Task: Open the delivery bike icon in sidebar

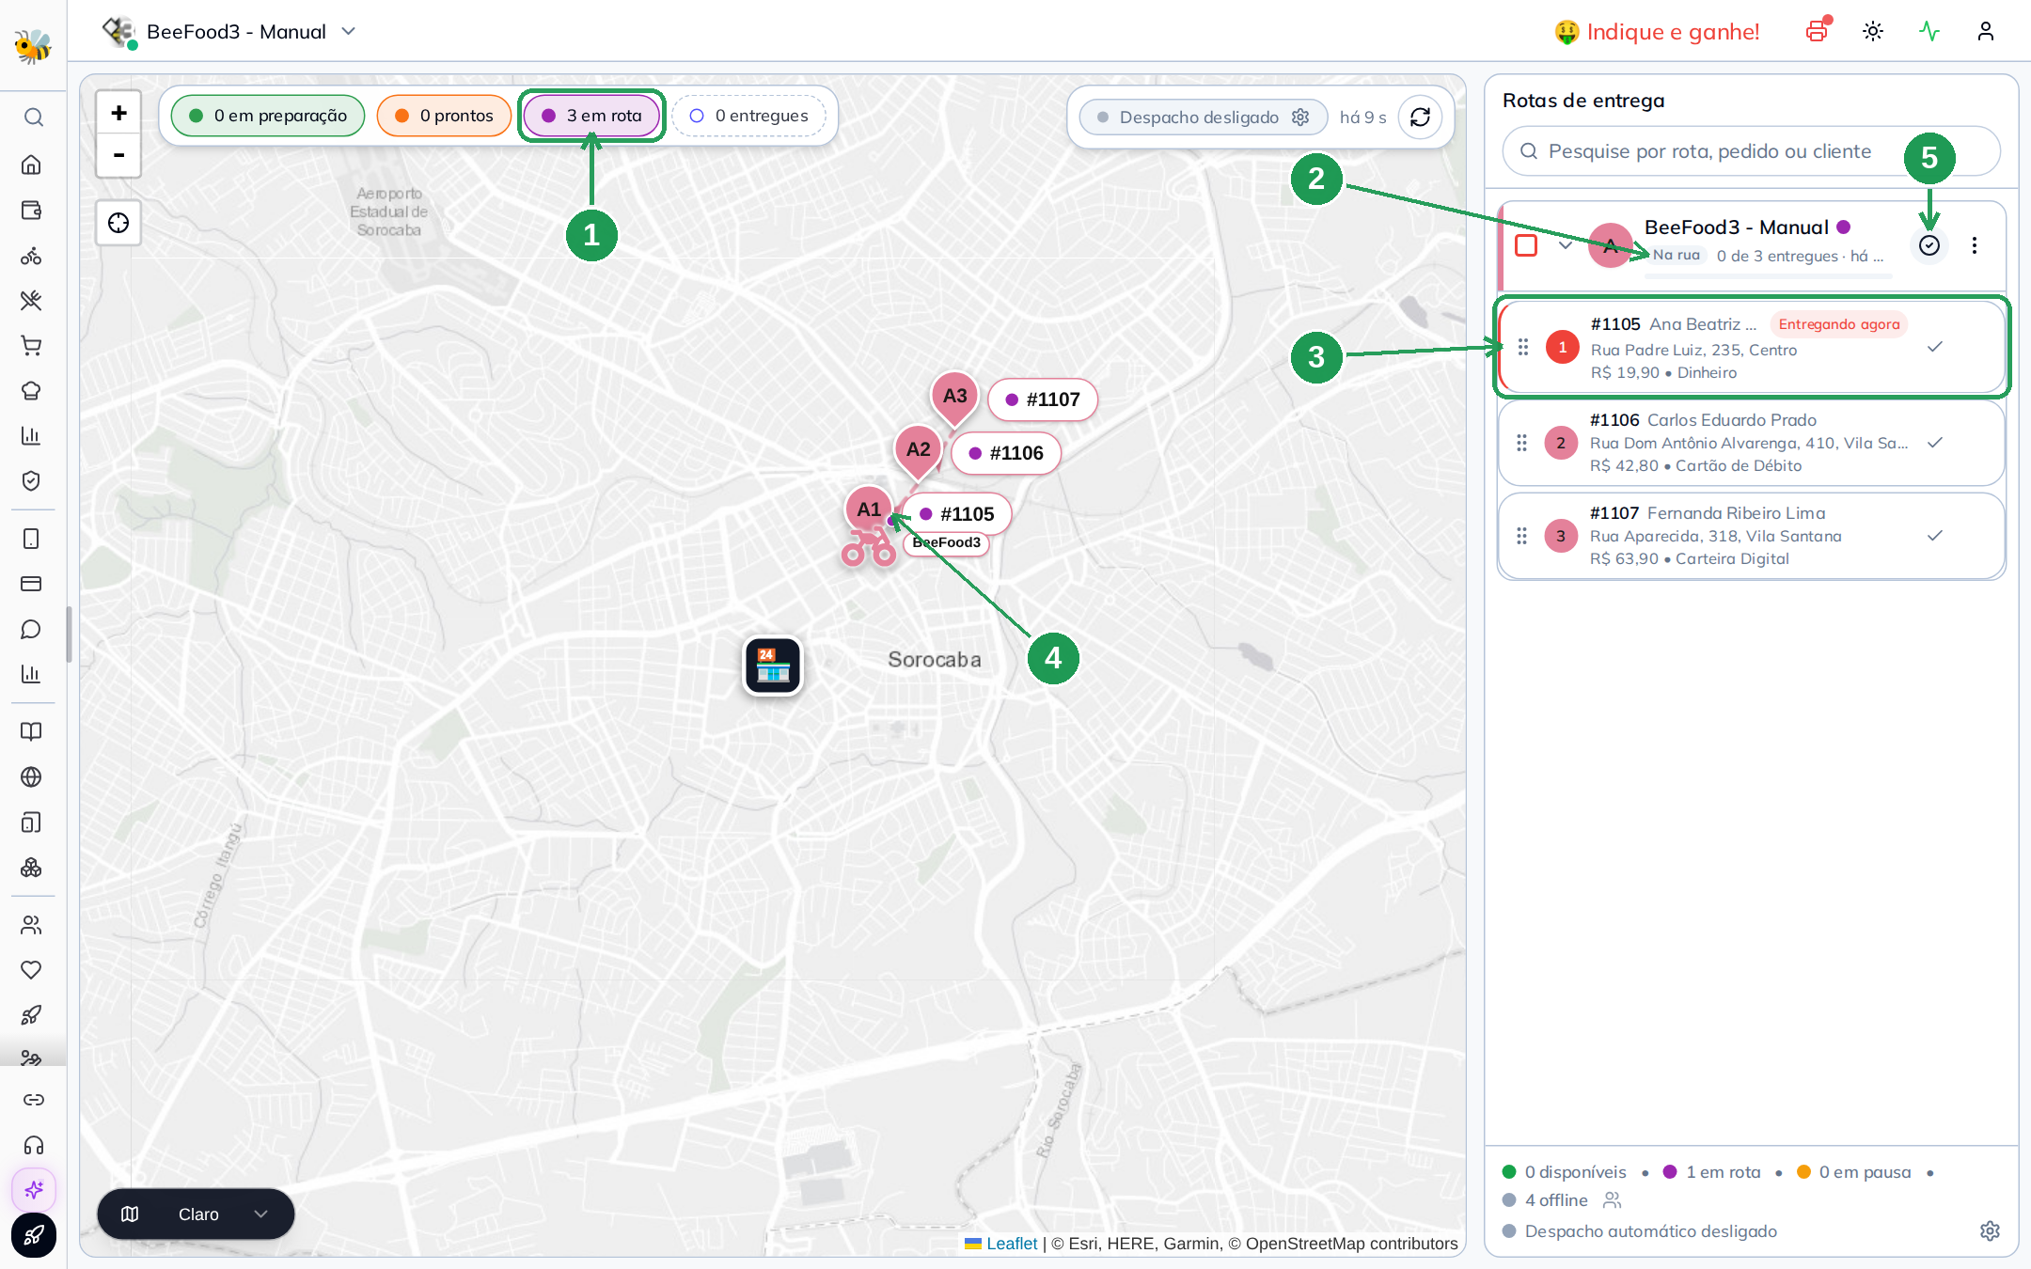Action: click(x=31, y=256)
